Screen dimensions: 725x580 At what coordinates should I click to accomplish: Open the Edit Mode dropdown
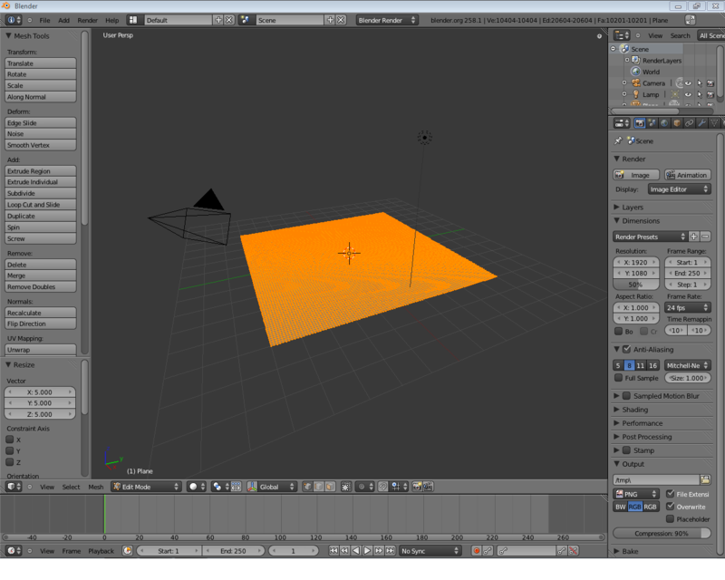coord(145,487)
